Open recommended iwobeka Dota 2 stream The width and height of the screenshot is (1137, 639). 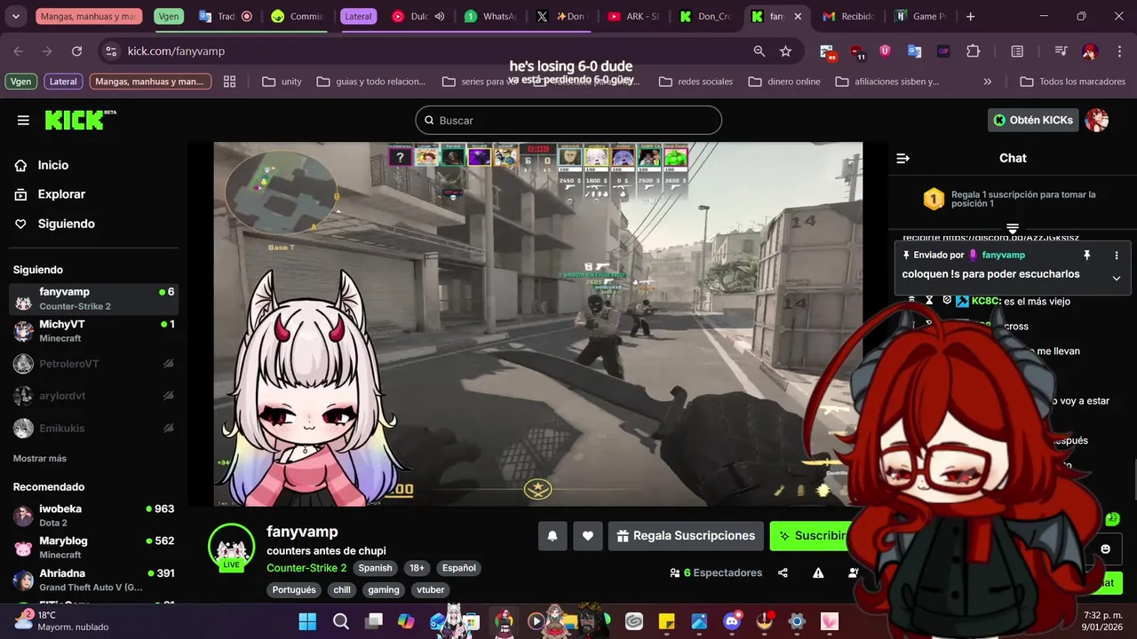(94, 516)
